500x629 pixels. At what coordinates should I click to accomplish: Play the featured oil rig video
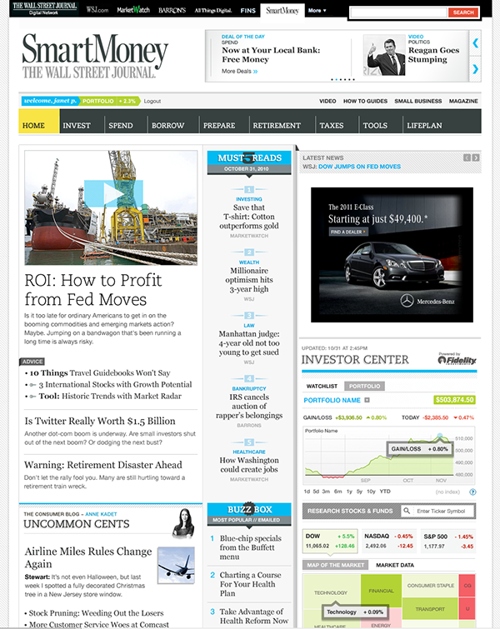(x=113, y=193)
